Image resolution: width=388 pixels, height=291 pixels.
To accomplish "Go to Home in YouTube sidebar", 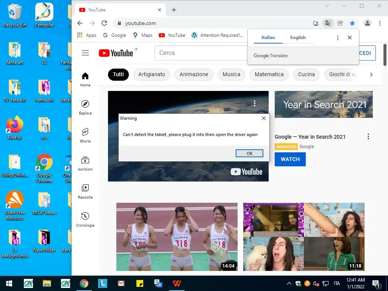I will pyautogui.click(x=85, y=80).
